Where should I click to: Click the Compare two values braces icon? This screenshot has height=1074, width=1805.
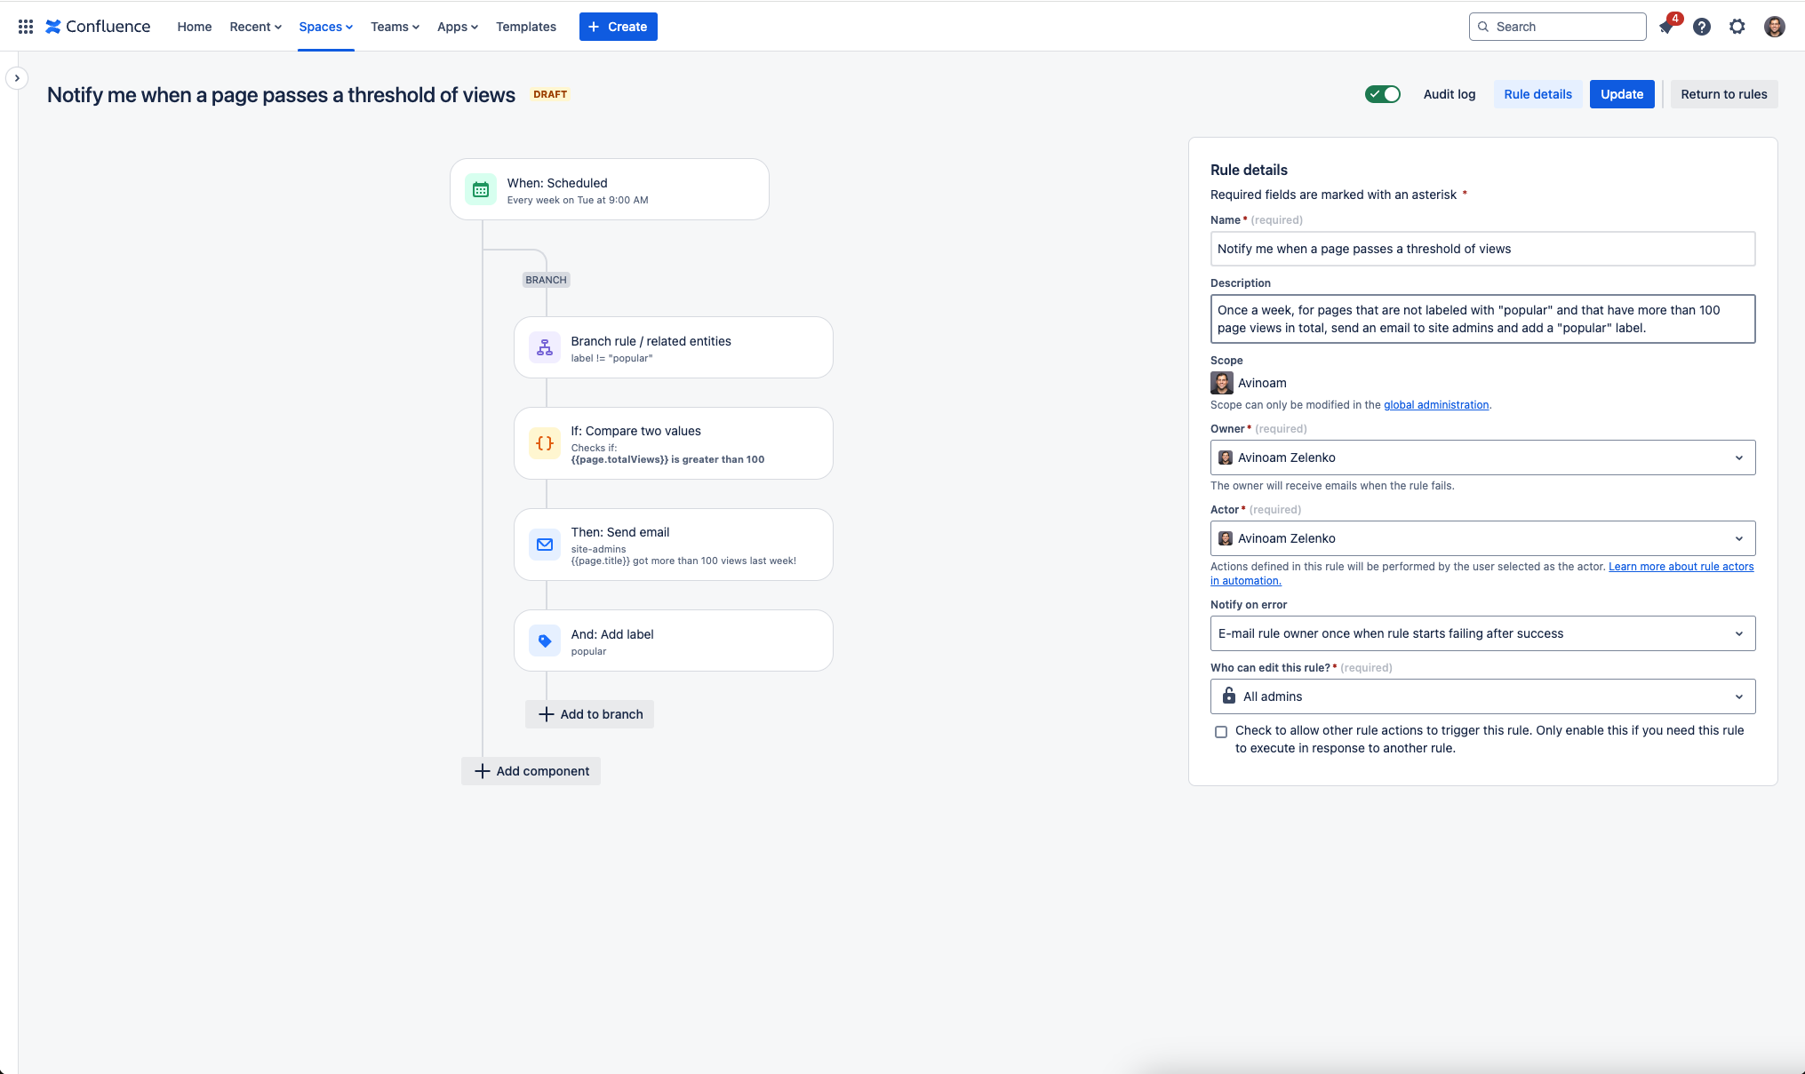(545, 443)
